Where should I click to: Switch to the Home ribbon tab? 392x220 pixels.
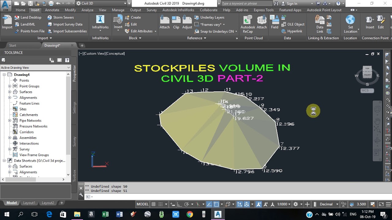[x=21, y=10]
